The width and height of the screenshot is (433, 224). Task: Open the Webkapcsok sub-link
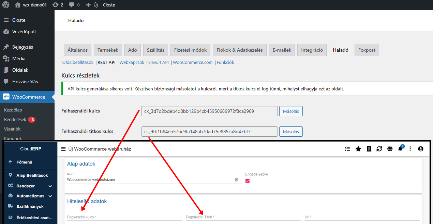132,63
